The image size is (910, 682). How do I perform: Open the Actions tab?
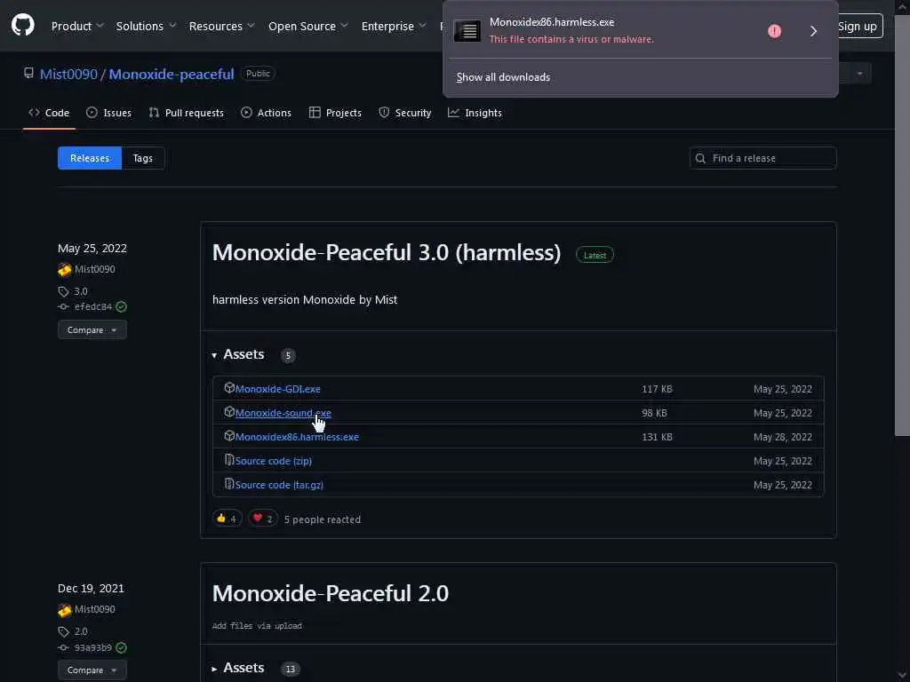(266, 113)
